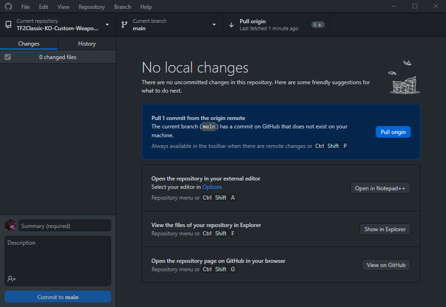This screenshot has height=307, width=446.
Task: Click the "main" branch code tag in the pull message
Action: (209, 127)
